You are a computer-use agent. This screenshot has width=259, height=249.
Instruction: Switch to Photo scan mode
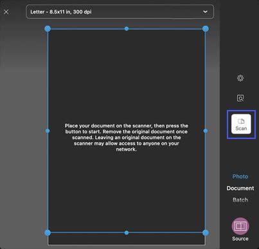pyautogui.click(x=240, y=176)
